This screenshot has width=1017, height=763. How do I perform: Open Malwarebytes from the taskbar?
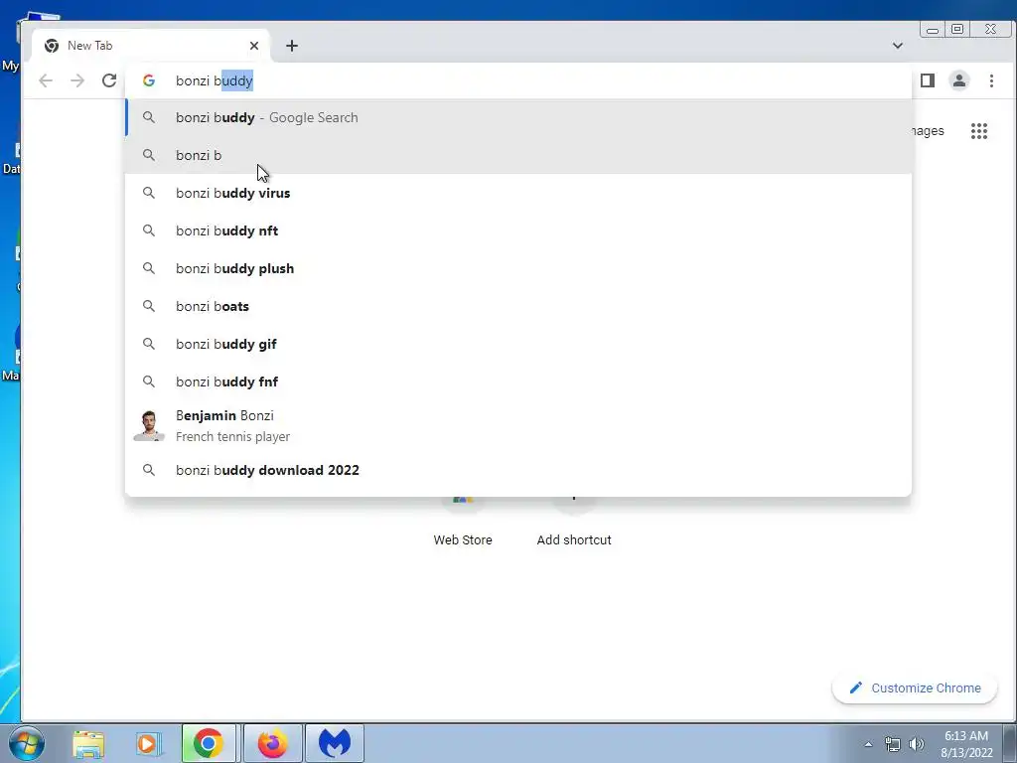pyautogui.click(x=335, y=743)
